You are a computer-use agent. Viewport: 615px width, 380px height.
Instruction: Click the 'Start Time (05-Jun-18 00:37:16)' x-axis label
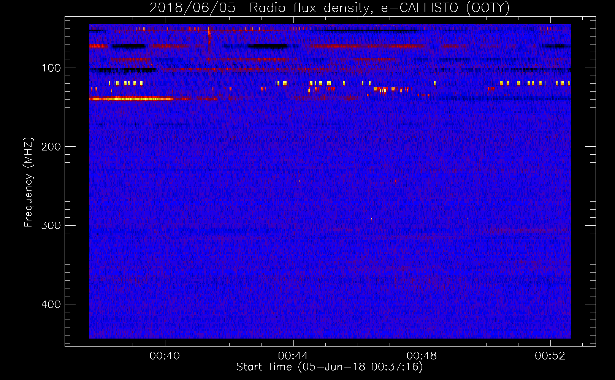tap(330, 367)
